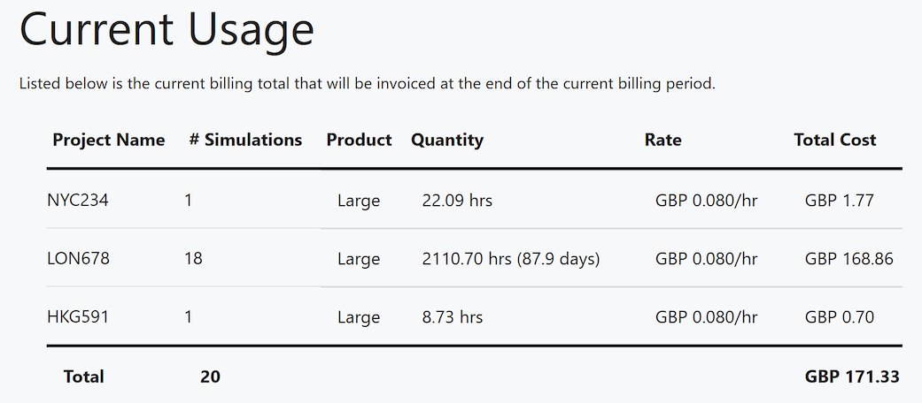Viewport: 922px width, 403px height.
Task: Click the simulation count 18 for LON678
Action: tap(194, 259)
